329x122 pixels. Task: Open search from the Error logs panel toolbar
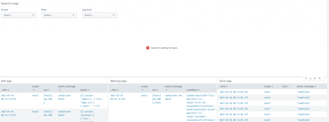(x=306, y=78)
